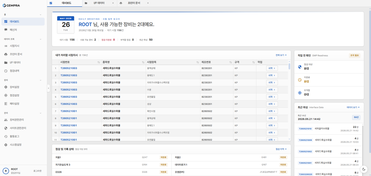Switch to the I/F 데이터 tab
Image resolution: width=371 pixels, height=176 pixels.
point(99,3)
